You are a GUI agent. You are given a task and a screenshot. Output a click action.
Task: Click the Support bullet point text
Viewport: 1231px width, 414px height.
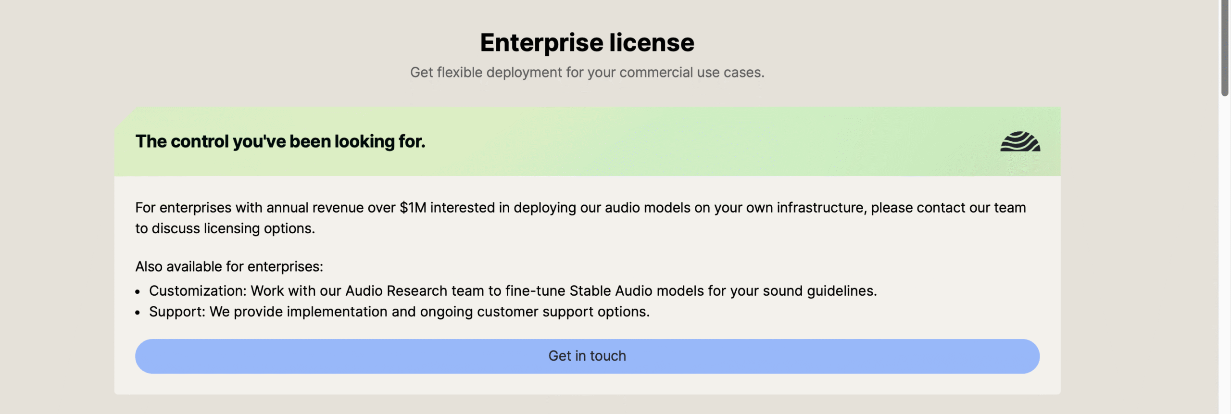[399, 312]
